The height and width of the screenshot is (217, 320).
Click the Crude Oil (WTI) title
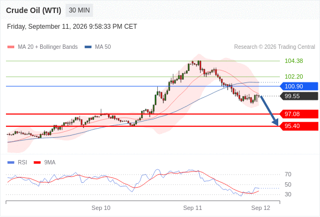pyautogui.click(x=34, y=10)
